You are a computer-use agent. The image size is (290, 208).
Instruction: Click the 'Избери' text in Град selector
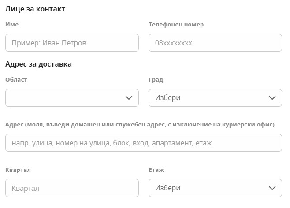pyautogui.click(x=167, y=98)
